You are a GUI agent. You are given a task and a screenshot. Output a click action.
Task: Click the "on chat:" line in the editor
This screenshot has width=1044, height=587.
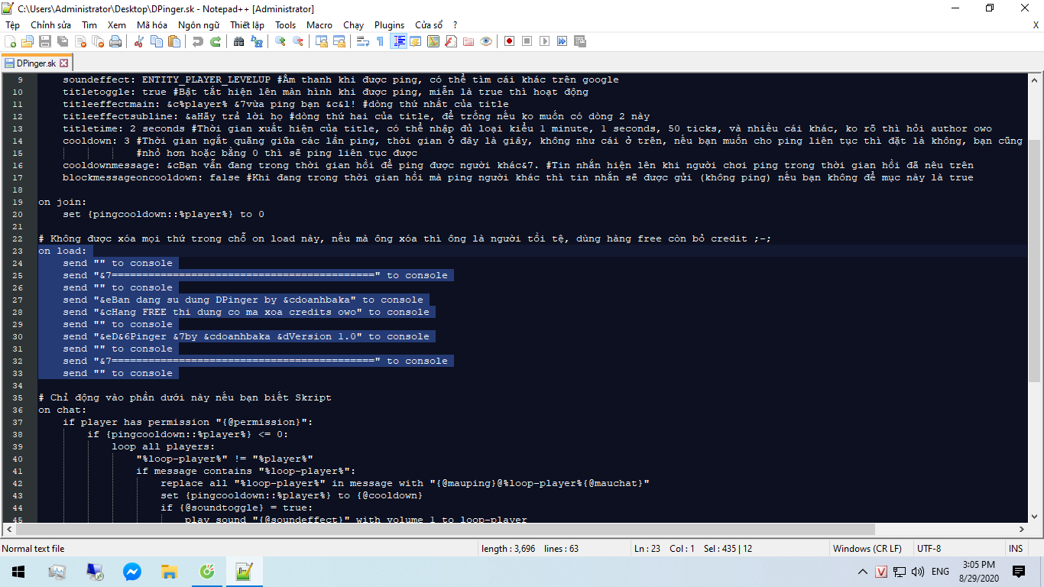click(x=63, y=410)
